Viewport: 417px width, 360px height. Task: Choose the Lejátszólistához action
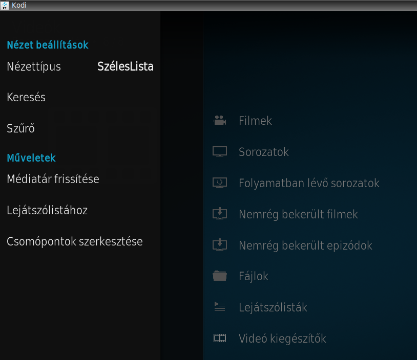click(x=80, y=210)
